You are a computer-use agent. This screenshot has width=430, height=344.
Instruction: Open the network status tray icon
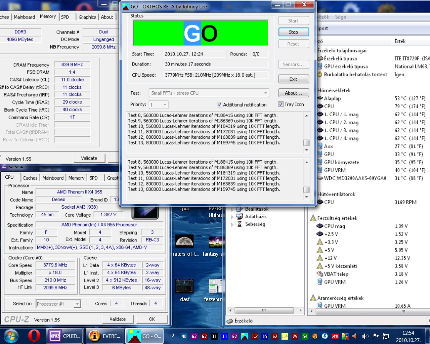(386, 336)
